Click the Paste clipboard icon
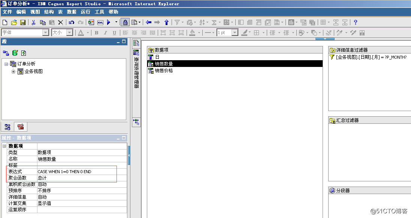Viewport: 411px width, 218px height. coord(52,22)
